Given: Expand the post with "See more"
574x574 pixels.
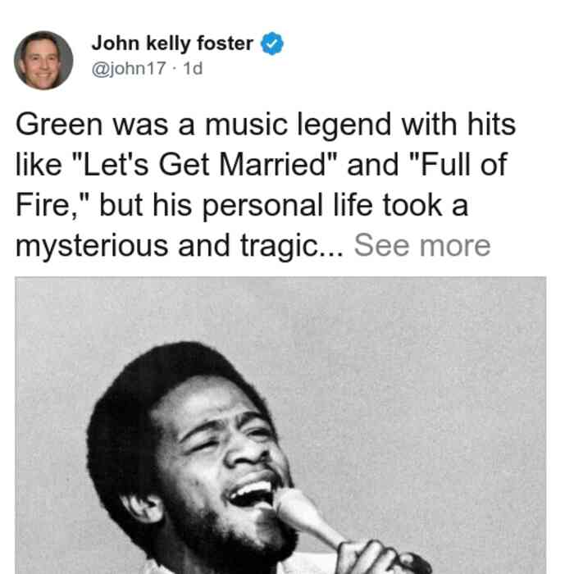Looking at the screenshot, I should point(422,245).
